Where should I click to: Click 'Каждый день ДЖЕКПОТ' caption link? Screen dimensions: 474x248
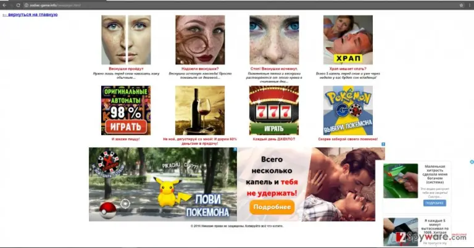(x=274, y=139)
